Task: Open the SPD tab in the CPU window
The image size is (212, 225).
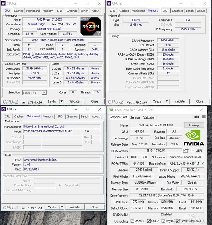Action: coord(59,11)
